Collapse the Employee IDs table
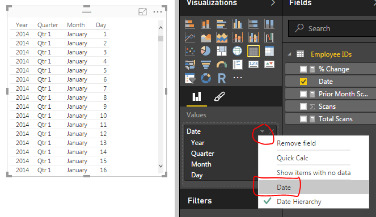The width and height of the screenshot is (376, 217). click(290, 54)
